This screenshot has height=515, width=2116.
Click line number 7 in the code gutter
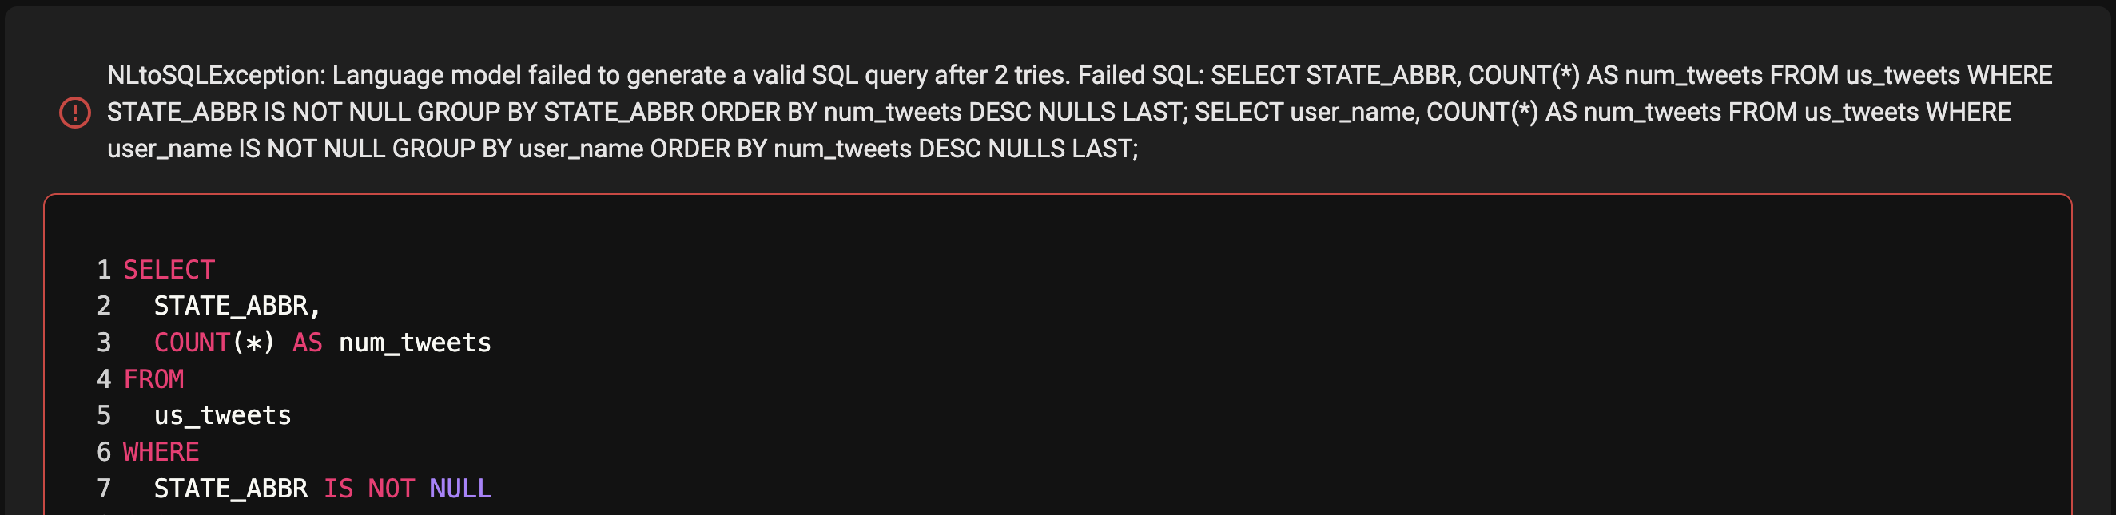[104, 489]
